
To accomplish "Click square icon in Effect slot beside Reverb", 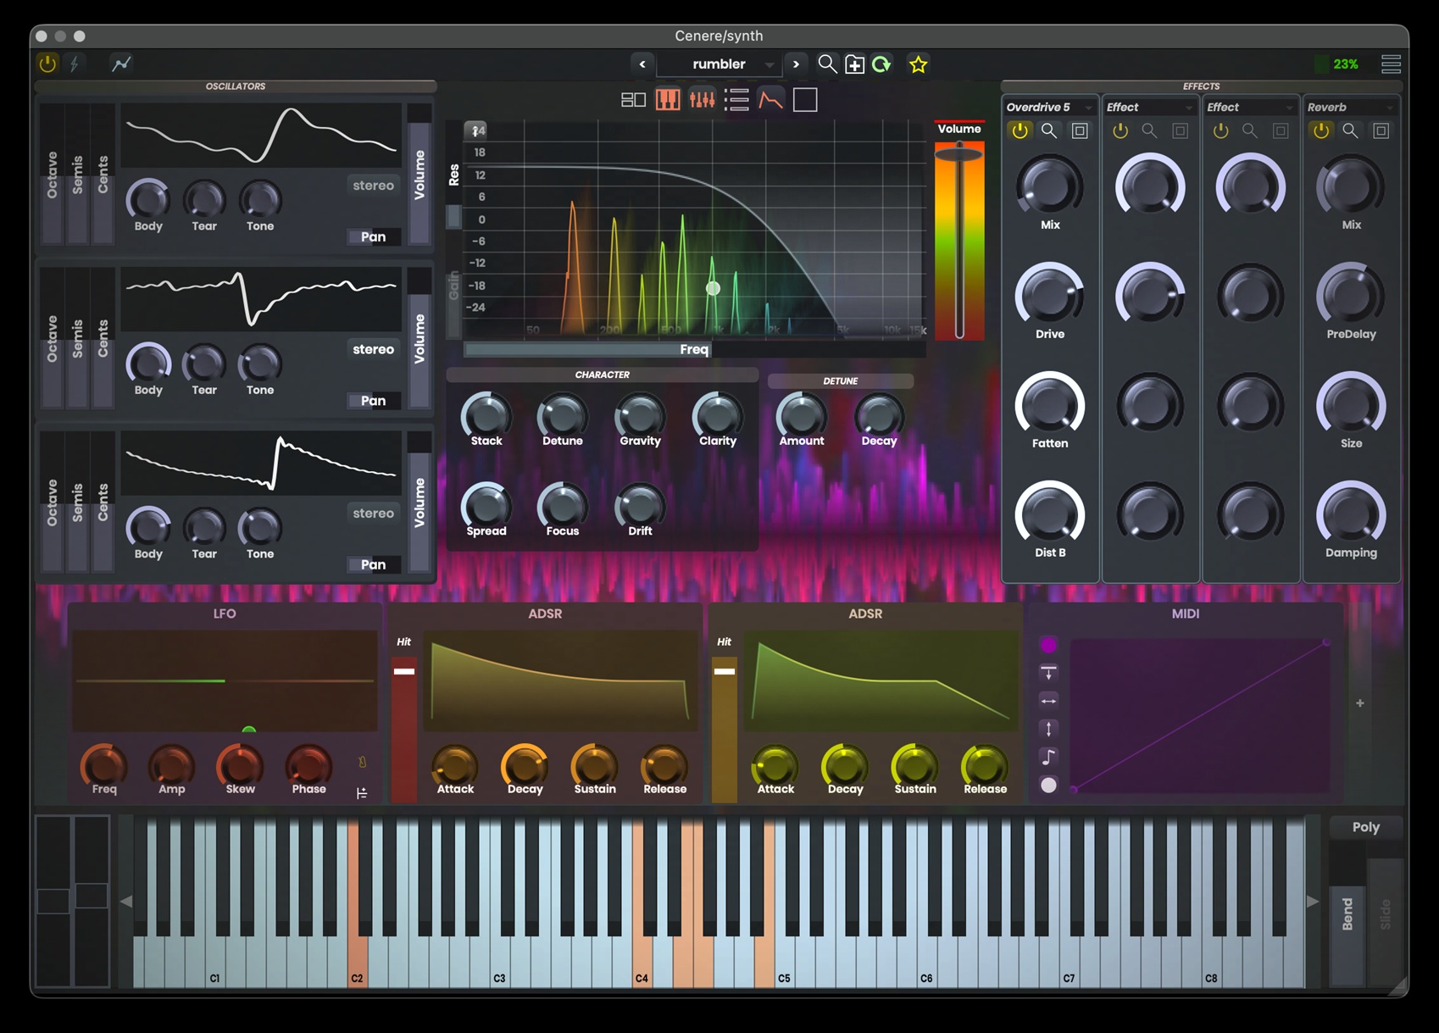I will coord(1281,131).
